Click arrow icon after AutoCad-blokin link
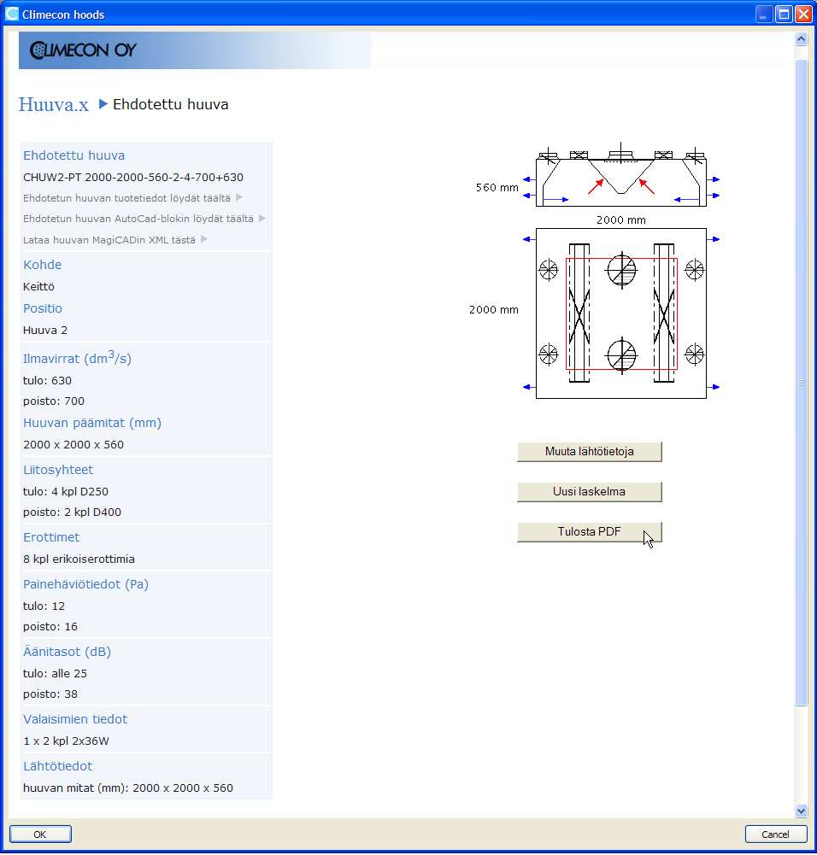The image size is (817, 855). point(262,218)
